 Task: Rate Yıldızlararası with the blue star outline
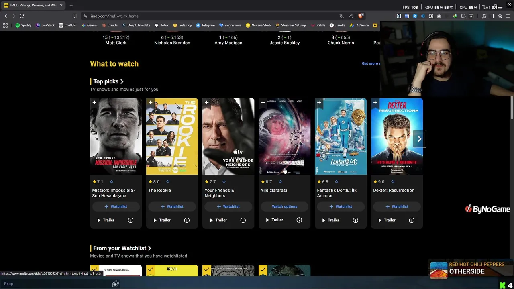280,182
